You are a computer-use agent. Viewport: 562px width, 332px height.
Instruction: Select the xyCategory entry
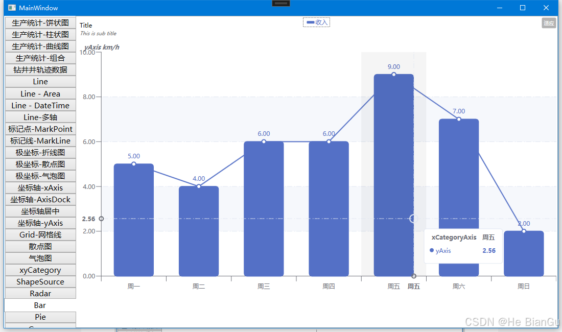click(40, 270)
